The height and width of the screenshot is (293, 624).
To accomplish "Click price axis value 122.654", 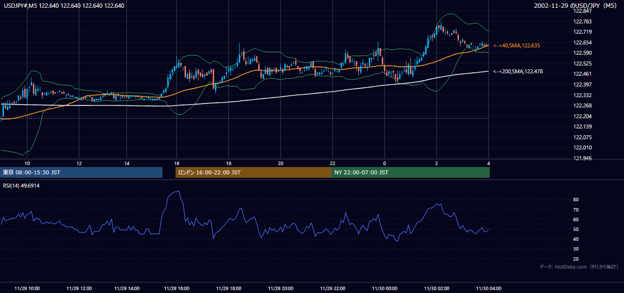I will 582,42.
